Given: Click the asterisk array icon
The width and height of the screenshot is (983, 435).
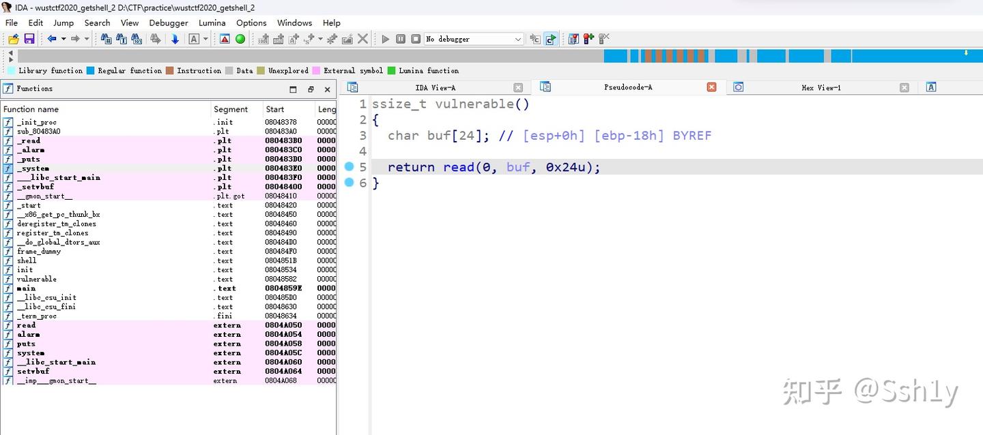Looking at the screenshot, I should pos(332,39).
